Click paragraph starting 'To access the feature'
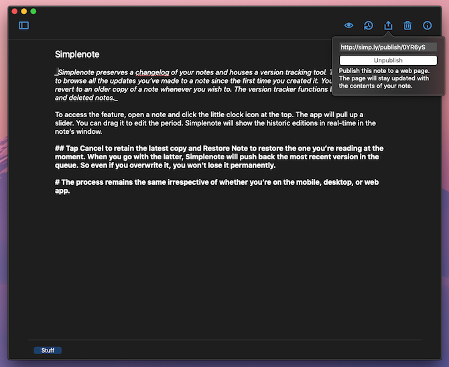This screenshot has width=449, height=367. click(215, 123)
